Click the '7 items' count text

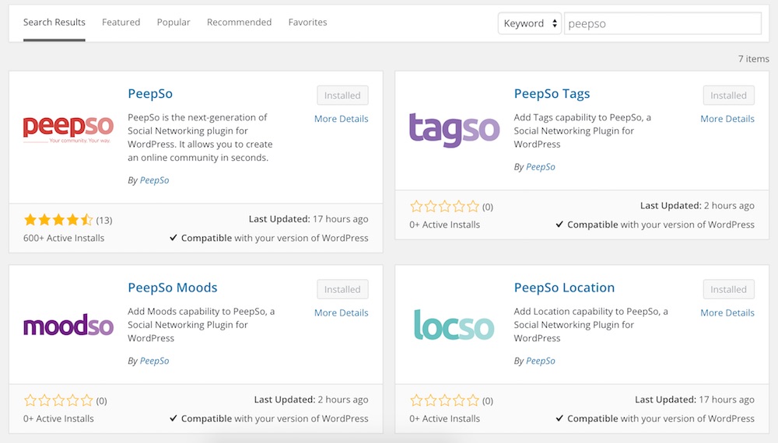(x=753, y=59)
